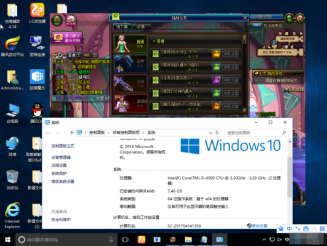
Task: Open 腾讯游戏平台 desktop icon
Action: pyautogui.click(x=12, y=46)
